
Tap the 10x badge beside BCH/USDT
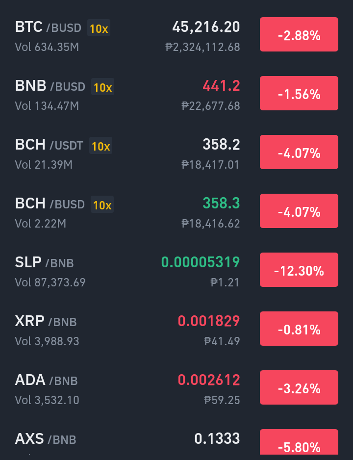tap(101, 146)
